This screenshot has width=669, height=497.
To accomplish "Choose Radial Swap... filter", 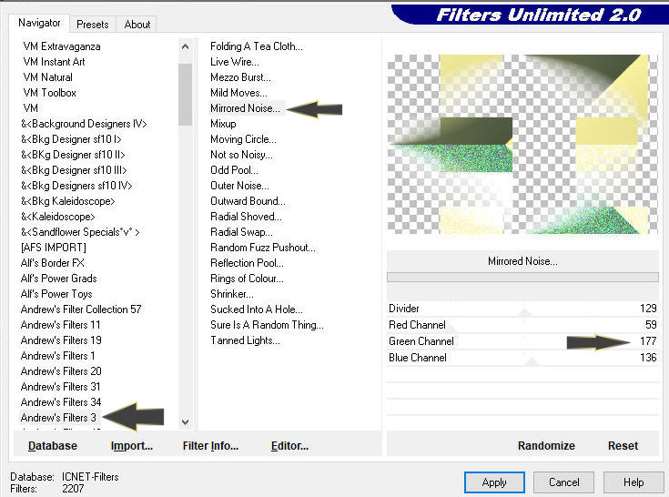I will [x=241, y=232].
